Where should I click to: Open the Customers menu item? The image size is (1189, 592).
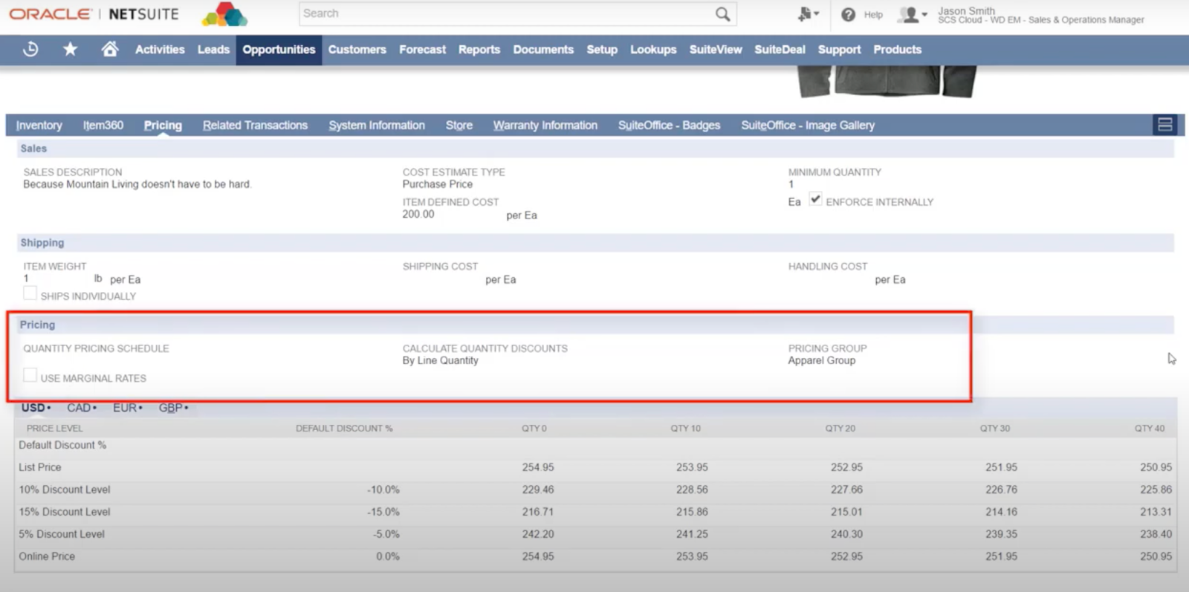(x=357, y=50)
